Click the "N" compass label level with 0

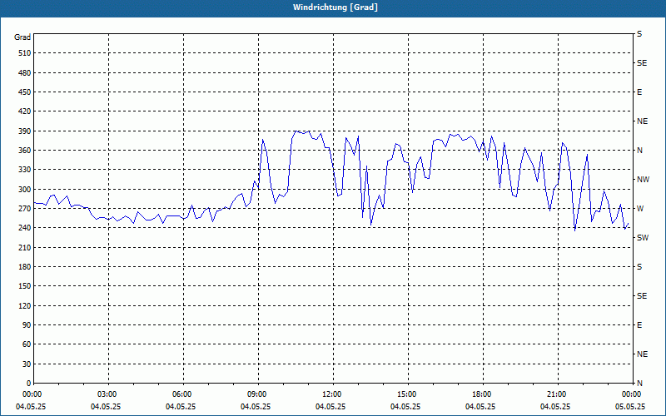click(x=639, y=384)
